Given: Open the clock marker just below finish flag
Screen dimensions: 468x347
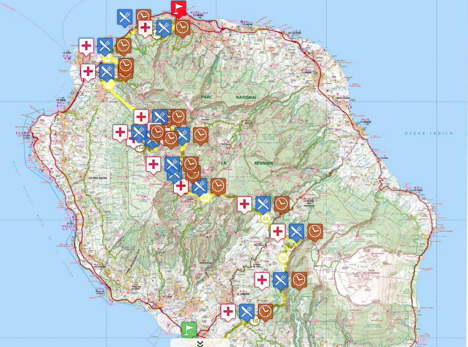Looking at the screenshot, I should click(183, 27).
